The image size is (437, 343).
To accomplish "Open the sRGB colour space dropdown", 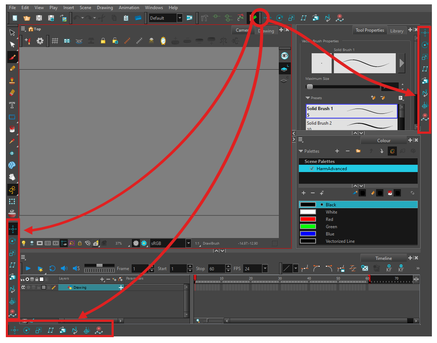I will 188,243.
